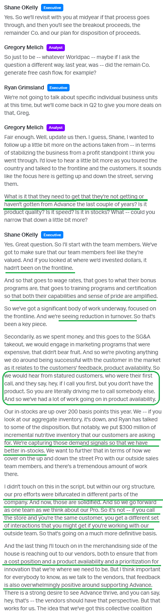Click the underlined 'overwhelmingly positive around supporting Advance' text
This screenshot has width=163, height=613.
click(x=78, y=584)
